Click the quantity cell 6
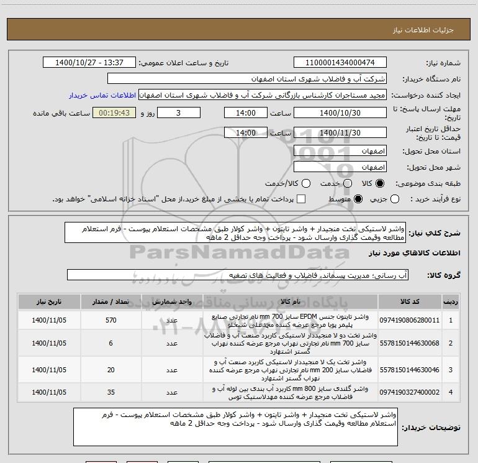The height and width of the screenshot is (463, 478). (x=110, y=343)
